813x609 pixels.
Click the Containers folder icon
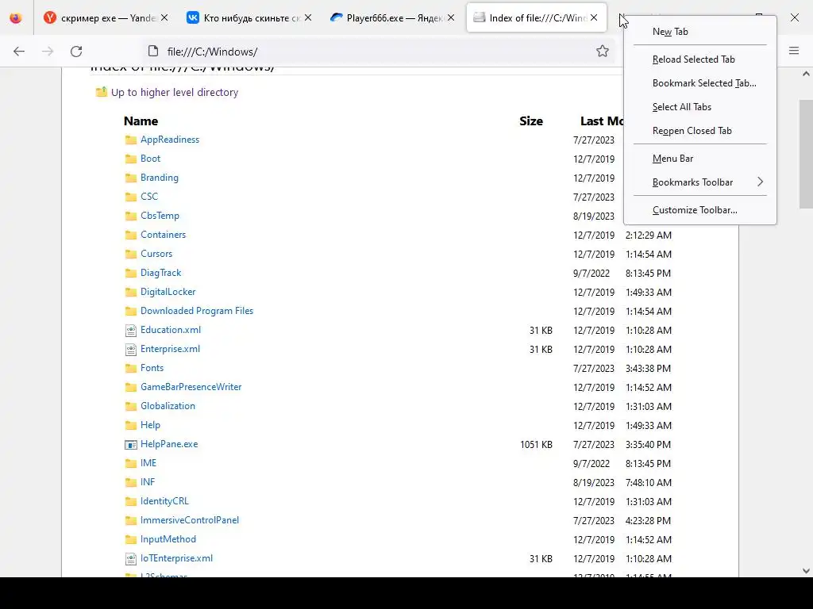[x=131, y=235]
